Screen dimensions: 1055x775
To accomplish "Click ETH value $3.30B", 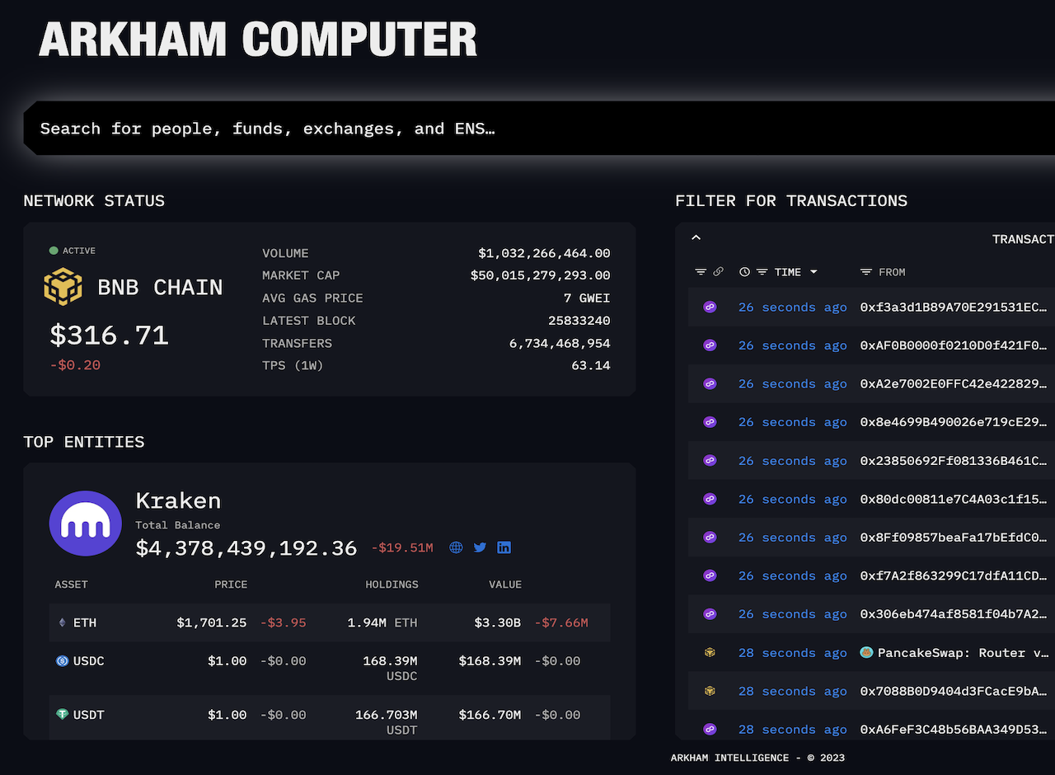I will (497, 622).
